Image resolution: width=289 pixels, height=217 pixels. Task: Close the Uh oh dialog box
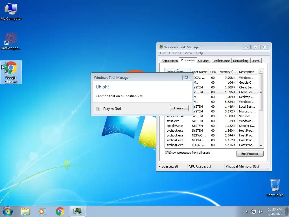(187, 77)
